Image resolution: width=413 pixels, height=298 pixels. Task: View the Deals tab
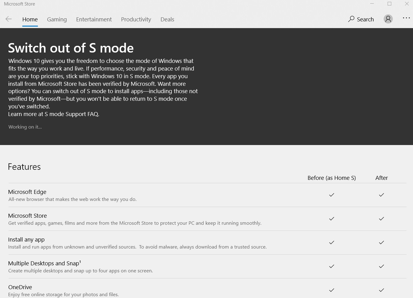click(x=167, y=19)
